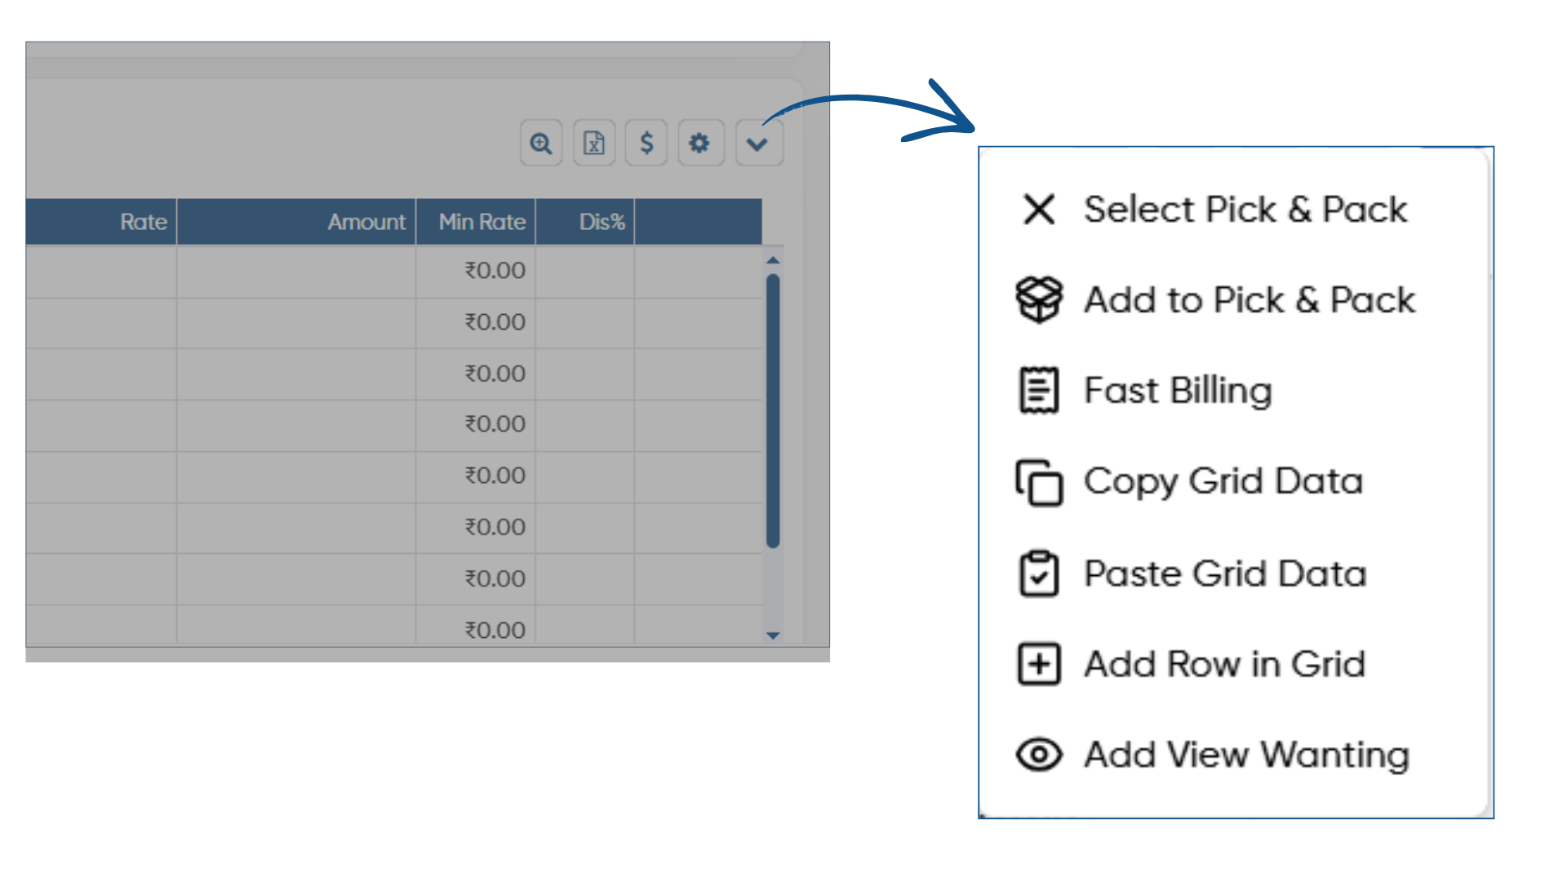Click the magnifier zoom search icon
The height and width of the screenshot is (881, 1567).
(541, 144)
